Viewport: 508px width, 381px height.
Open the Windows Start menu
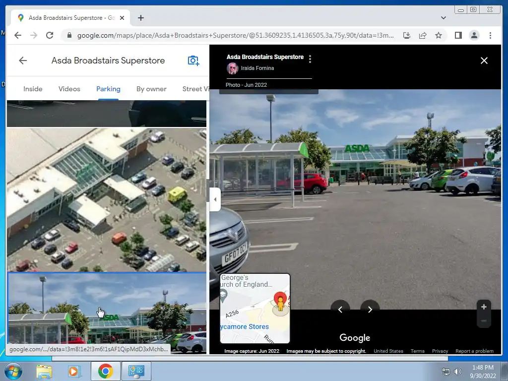point(13,371)
